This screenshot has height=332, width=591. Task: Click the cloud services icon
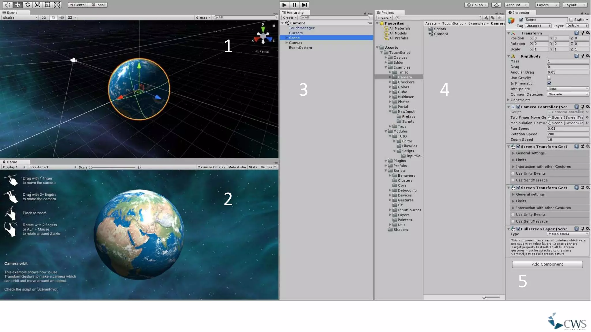tap(496, 5)
